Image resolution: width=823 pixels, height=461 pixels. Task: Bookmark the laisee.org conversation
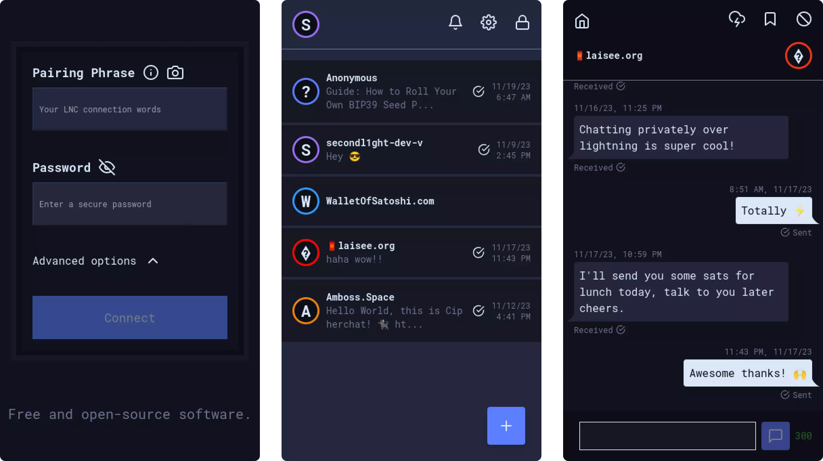tap(770, 19)
